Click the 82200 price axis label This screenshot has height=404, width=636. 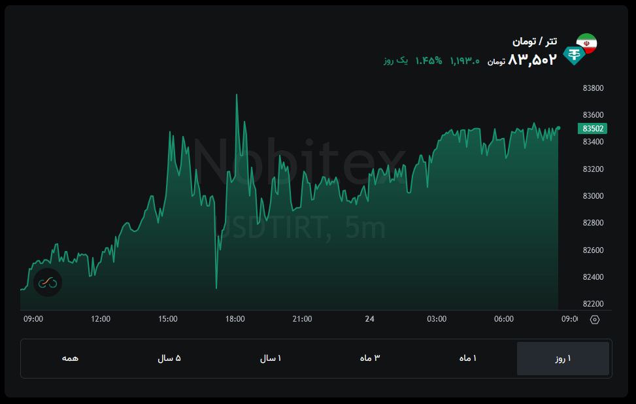pos(593,304)
